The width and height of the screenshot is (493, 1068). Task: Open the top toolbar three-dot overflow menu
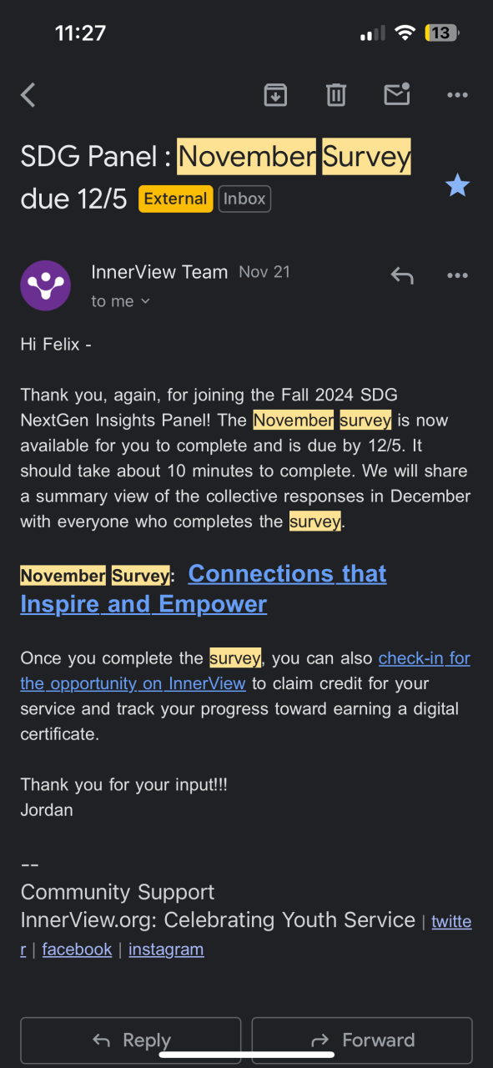pos(457,95)
